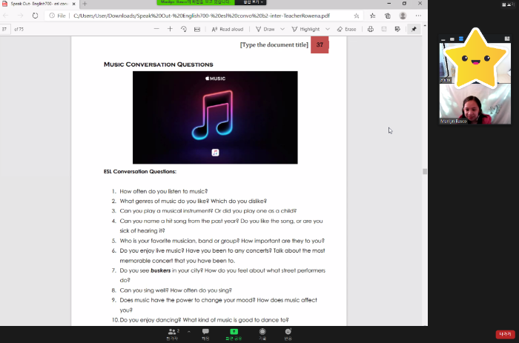Viewport: 519px width, 343px height.
Task: Switch video panel to gallery grid view
Action: click(x=507, y=39)
